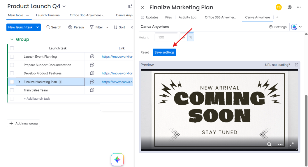Check the Launch Event Planning row checkbox

point(12,57)
